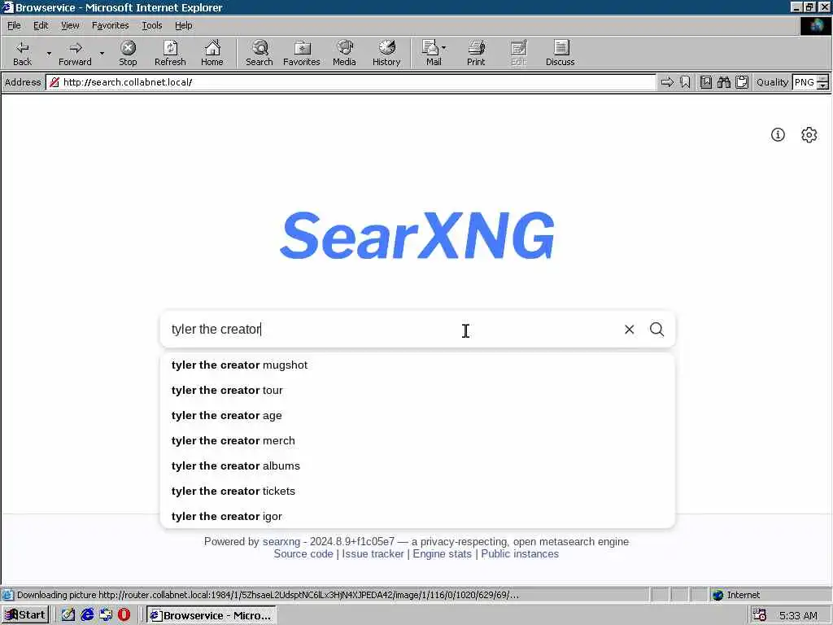The image size is (833, 625).
Task: Open the History toolbar button
Action: [386, 53]
